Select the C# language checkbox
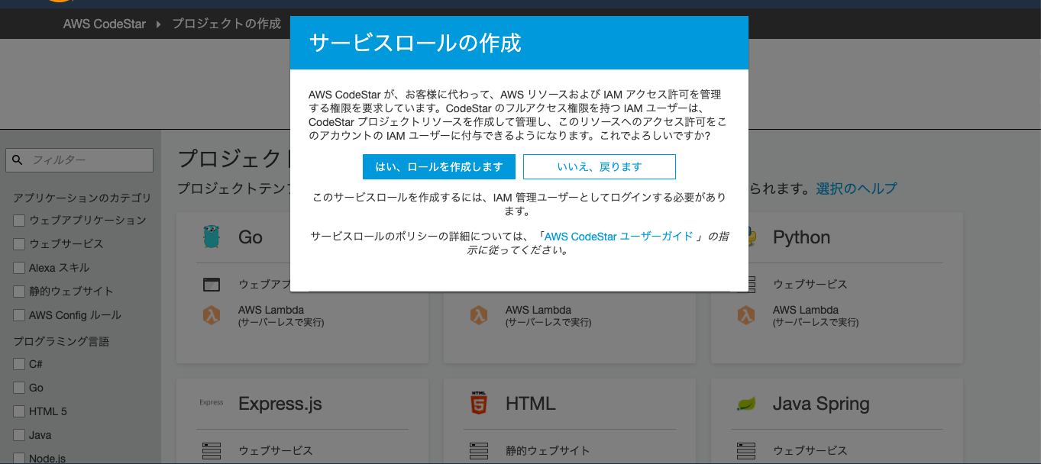This screenshot has height=464, width=1041. [19, 364]
